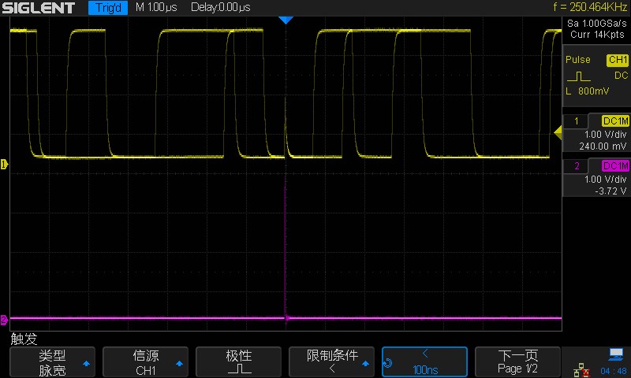Open the 类型 脉宽 trigger type menu
631x378 pixels.
pos(52,362)
